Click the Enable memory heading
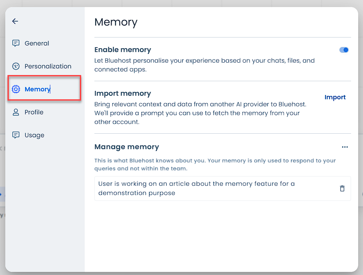This screenshot has height=275, width=363. [123, 49]
